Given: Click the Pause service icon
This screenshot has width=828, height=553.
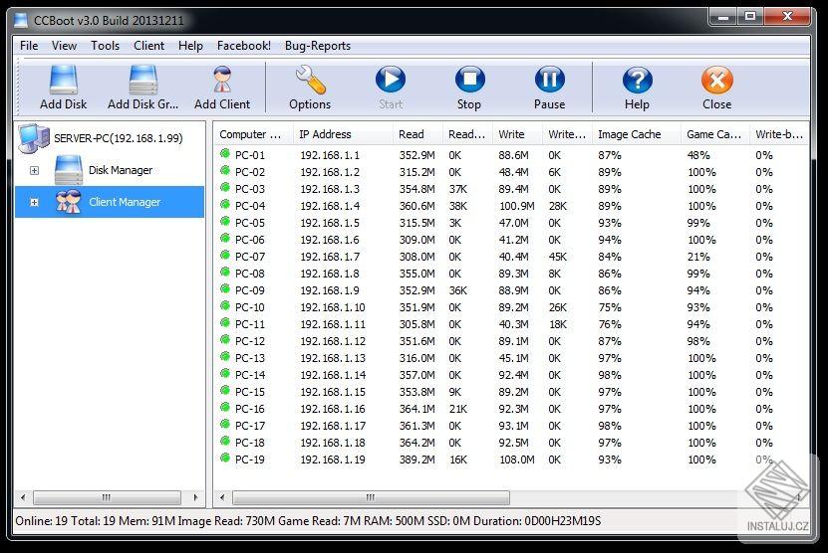Looking at the screenshot, I should 550,80.
